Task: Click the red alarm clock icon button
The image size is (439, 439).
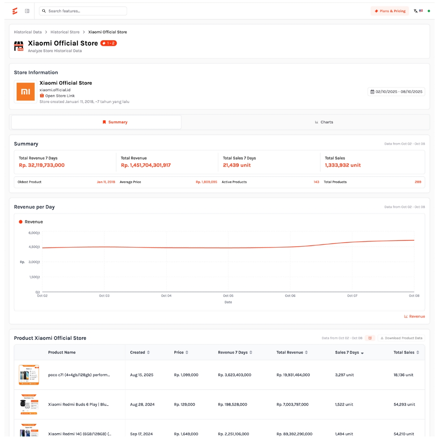Action: point(369,338)
